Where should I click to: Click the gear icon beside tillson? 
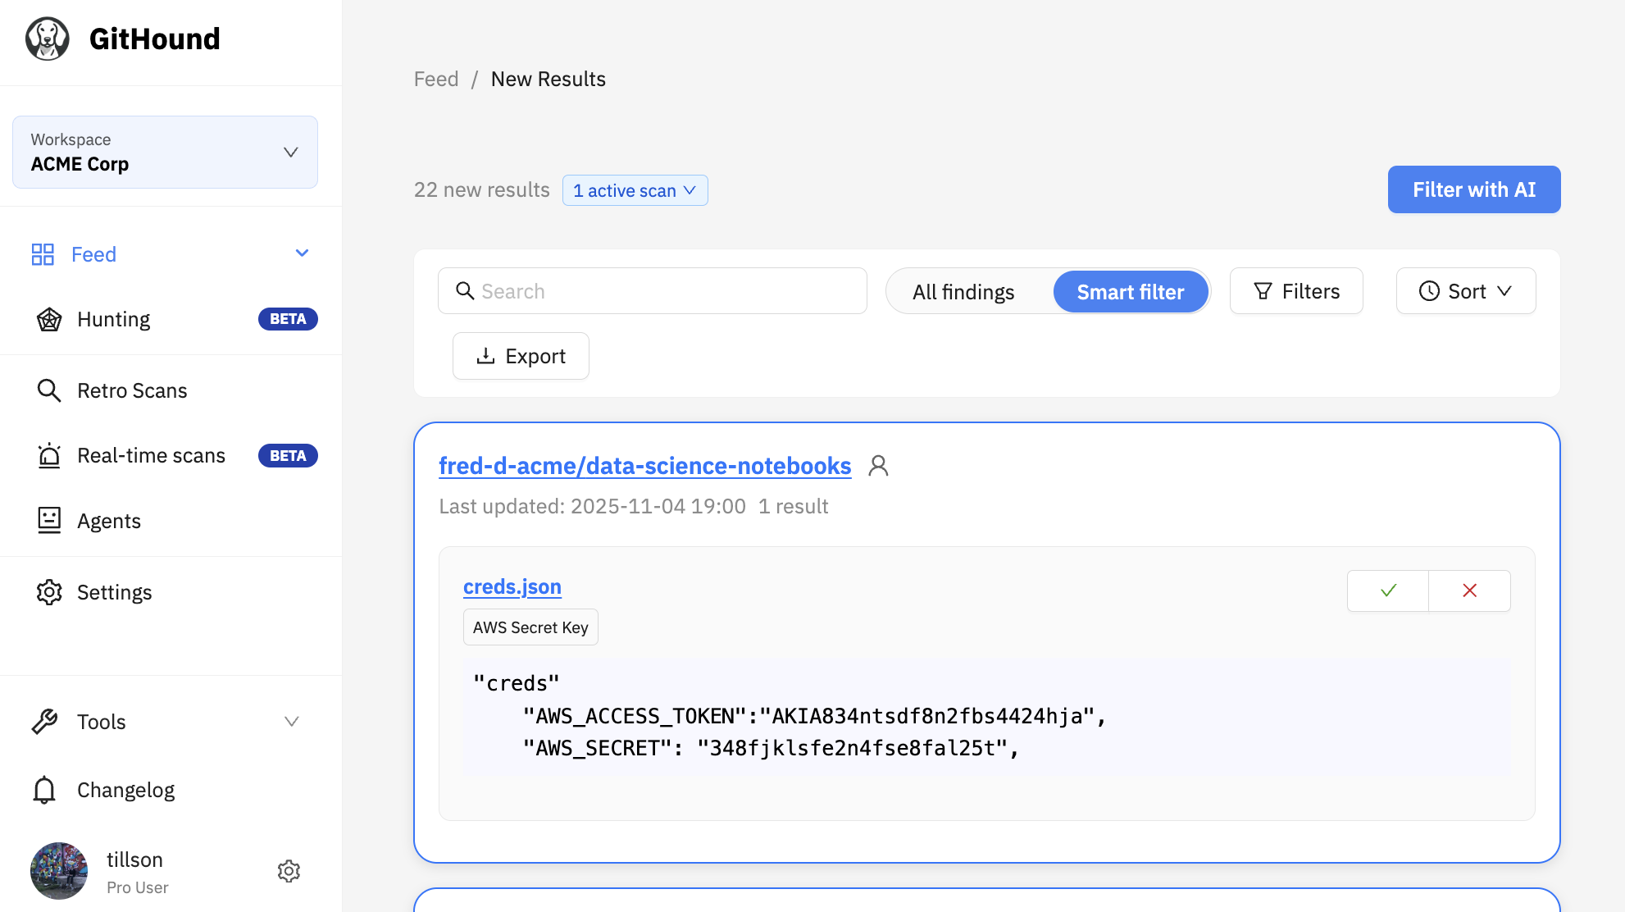[x=289, y=871]
